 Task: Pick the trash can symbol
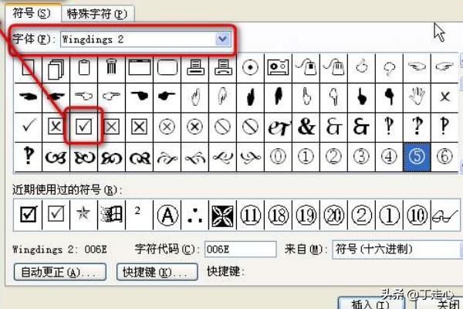(111, 67)
